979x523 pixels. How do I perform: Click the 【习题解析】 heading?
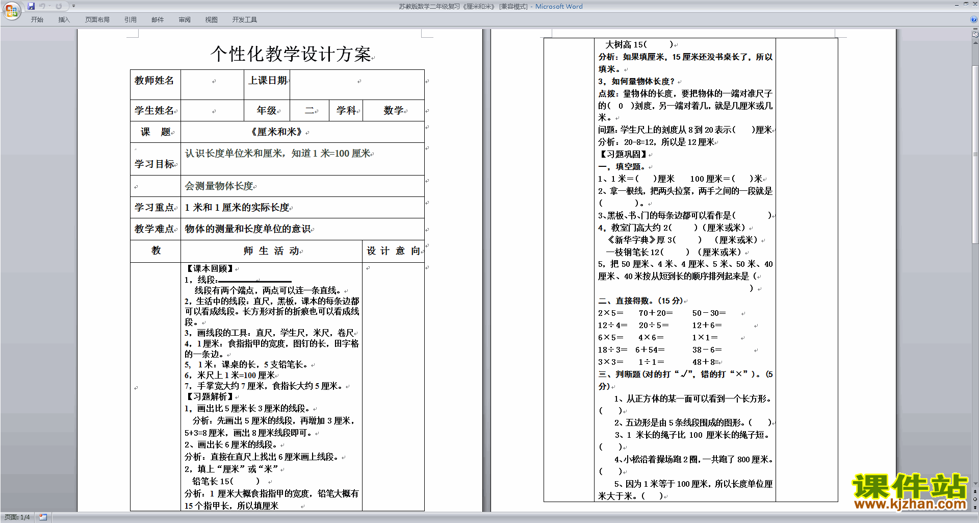[x=210, y=396]
